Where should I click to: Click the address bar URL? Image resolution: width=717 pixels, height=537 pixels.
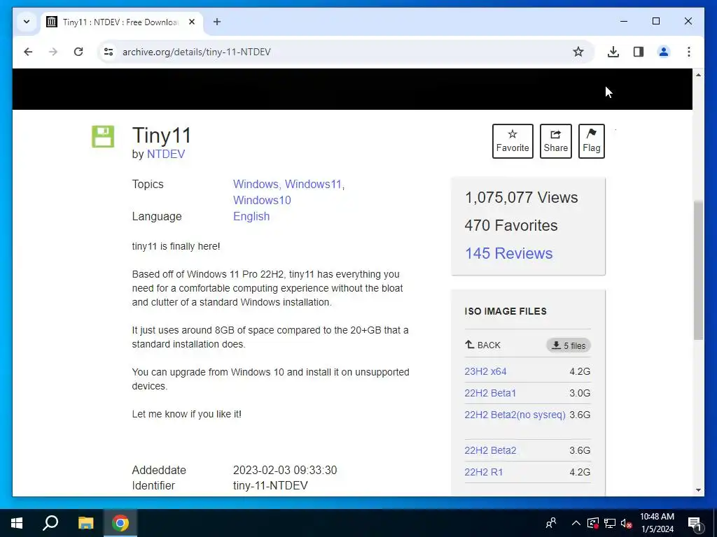(197, 52)
